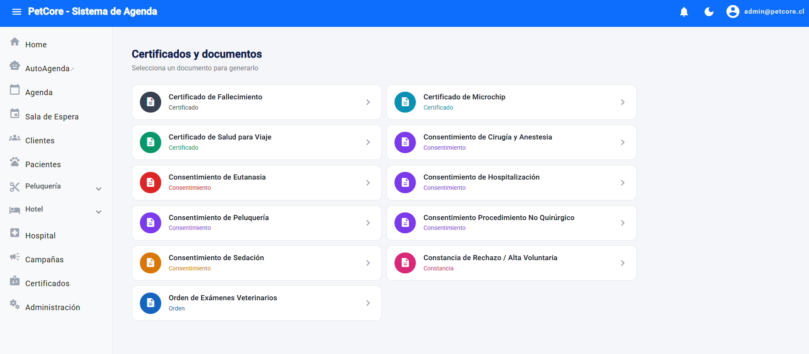
Task: Click the Peluquería scissors icon
Action: point(15,187)
